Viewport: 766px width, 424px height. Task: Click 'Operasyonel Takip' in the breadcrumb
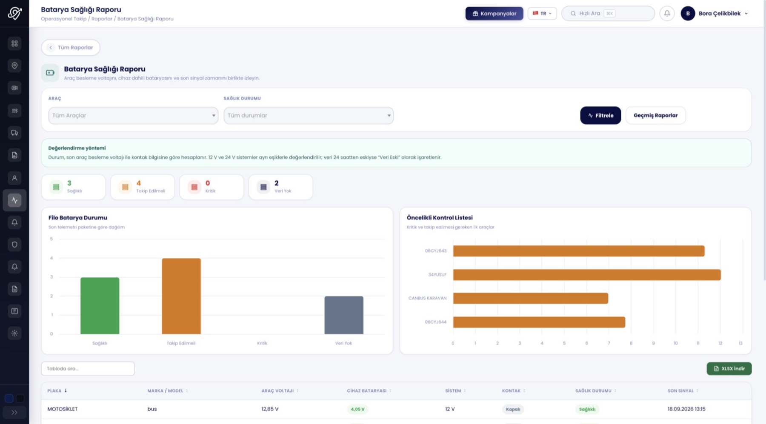pyautogui.click(x=63, y=19)
